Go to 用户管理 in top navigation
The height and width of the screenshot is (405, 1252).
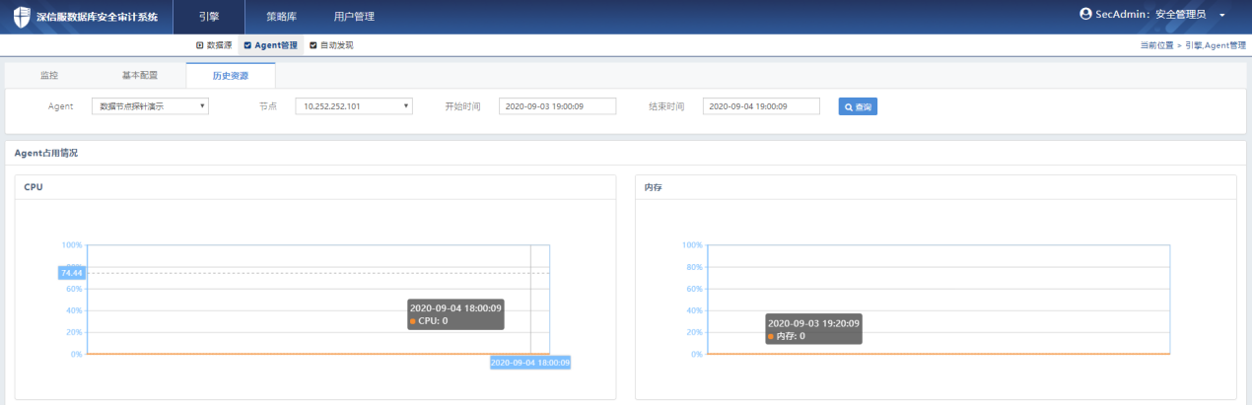coord(354,17)
